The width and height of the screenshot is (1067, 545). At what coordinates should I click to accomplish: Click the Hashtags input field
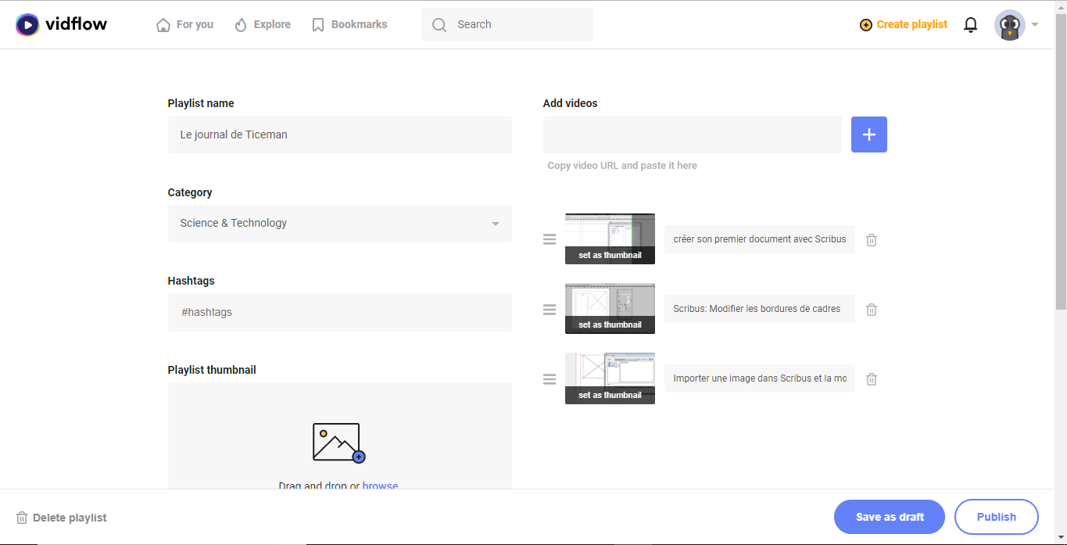point(340,312)
